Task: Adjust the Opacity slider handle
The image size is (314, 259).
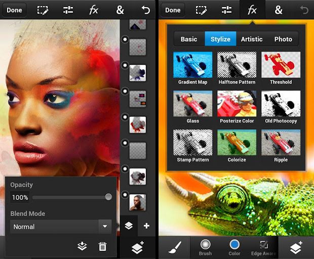Action: coord(108,197)
